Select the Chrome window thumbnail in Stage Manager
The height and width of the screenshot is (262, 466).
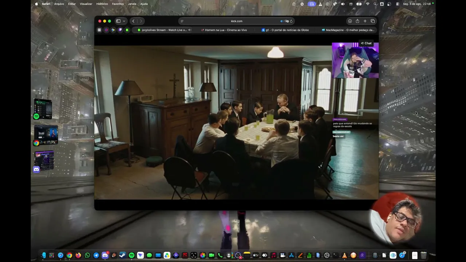coord(46,135)
